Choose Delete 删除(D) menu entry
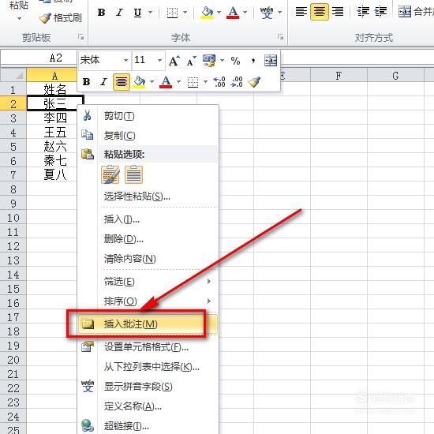 148,239
